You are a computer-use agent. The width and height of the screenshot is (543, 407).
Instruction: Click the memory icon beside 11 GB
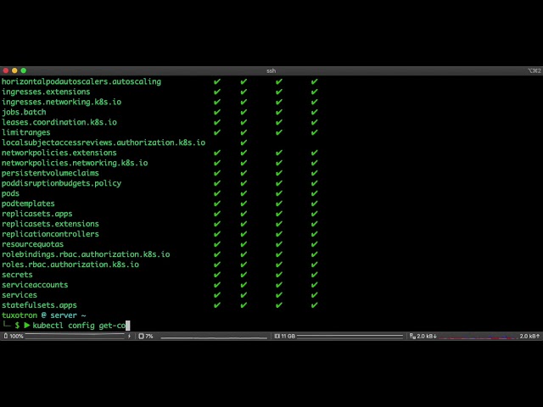(x=277, y=336)
